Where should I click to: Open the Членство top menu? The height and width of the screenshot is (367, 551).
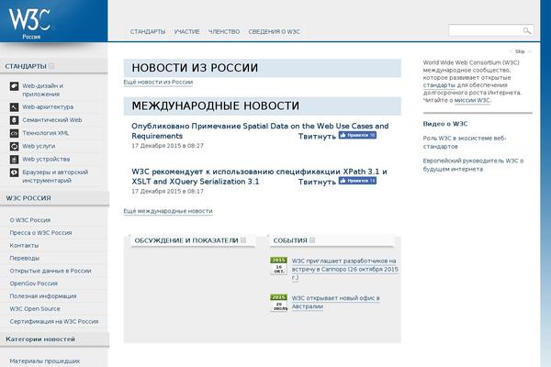click(224, 31)
